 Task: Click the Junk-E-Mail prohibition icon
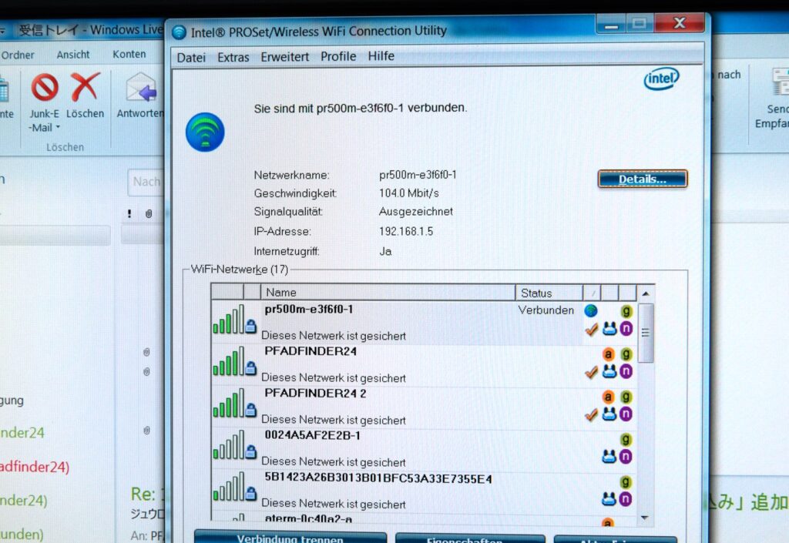coord(45,87)
